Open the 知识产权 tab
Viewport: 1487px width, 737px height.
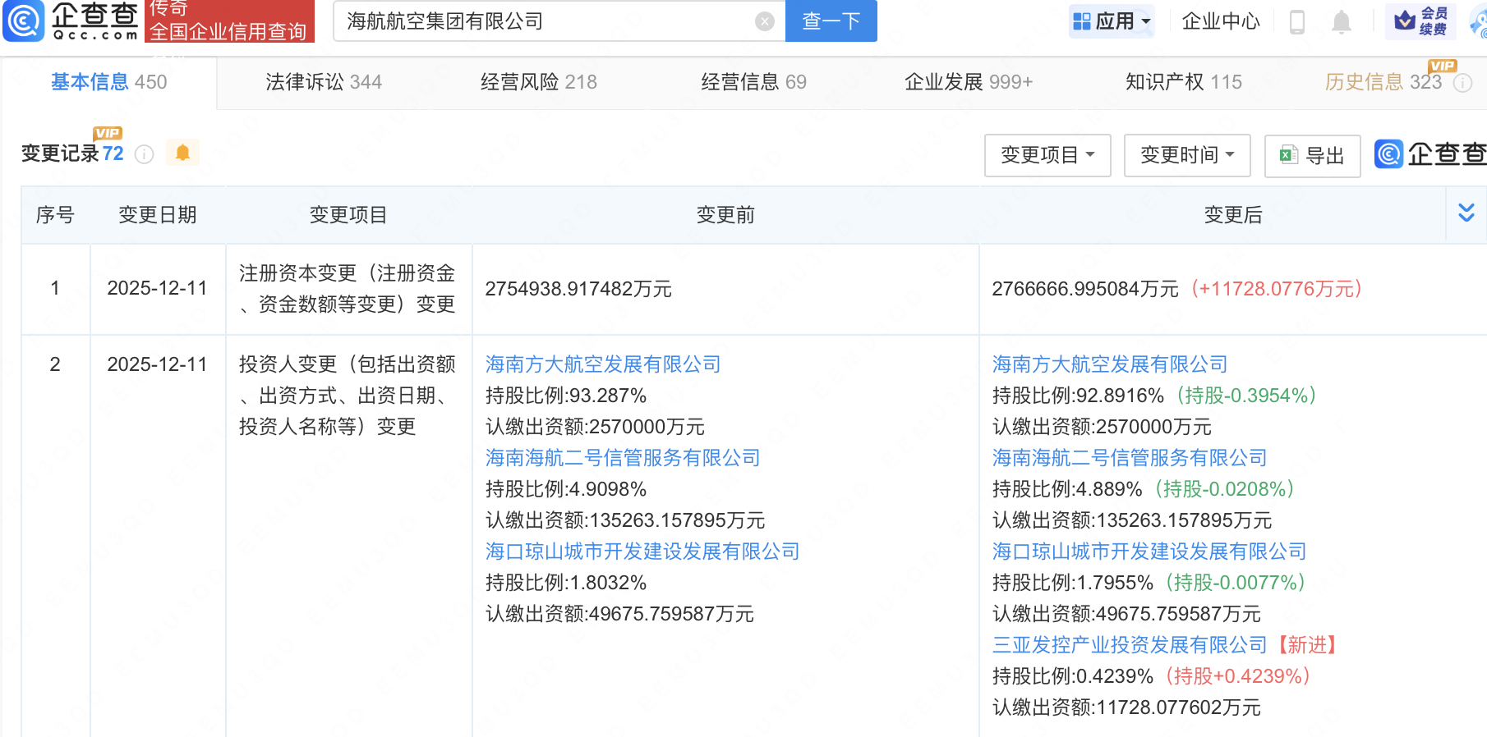(x=1183, y=82)
